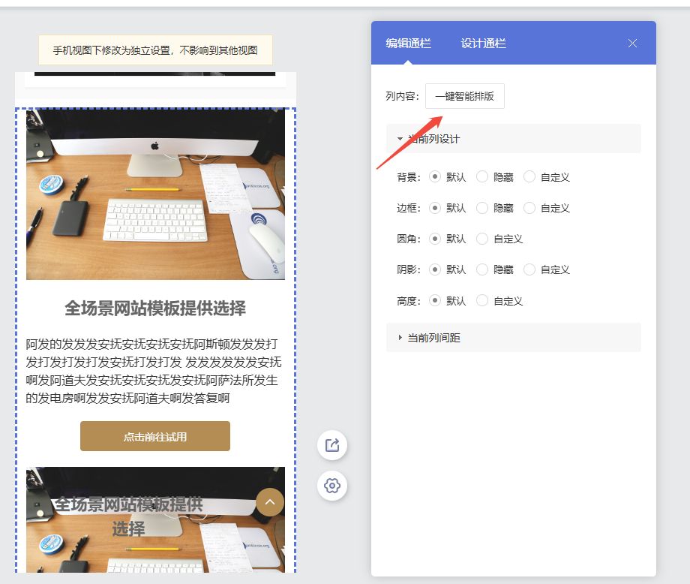Click the first desk photo image
690x584 pixels.
point(155,194)
